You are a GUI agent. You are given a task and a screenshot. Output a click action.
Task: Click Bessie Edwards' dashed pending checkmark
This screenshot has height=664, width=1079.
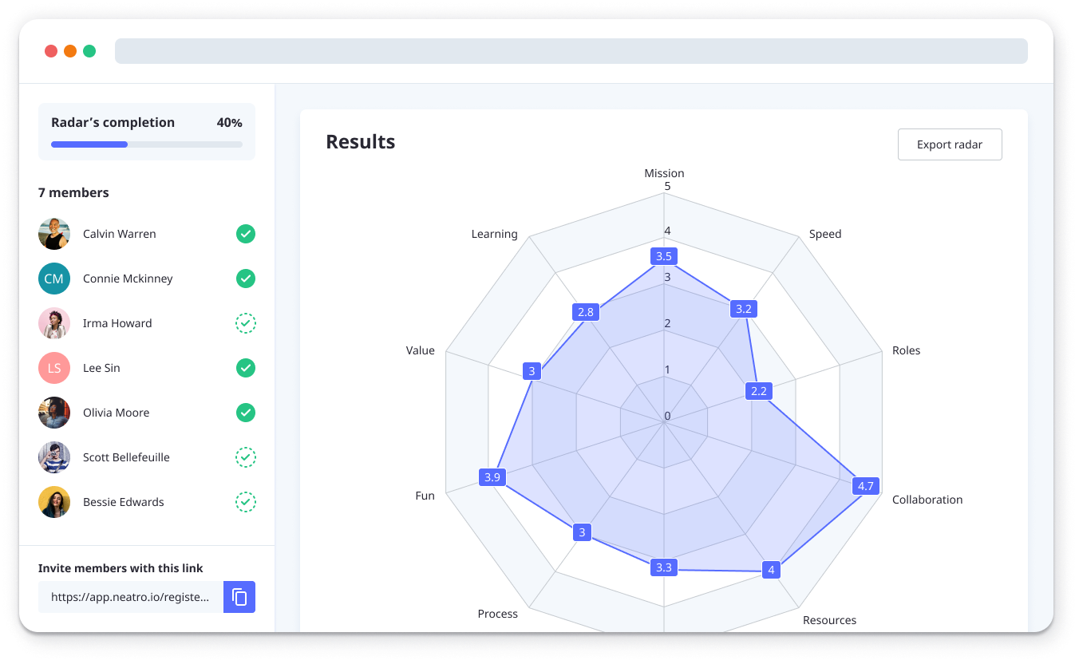[x=246, y=502]
